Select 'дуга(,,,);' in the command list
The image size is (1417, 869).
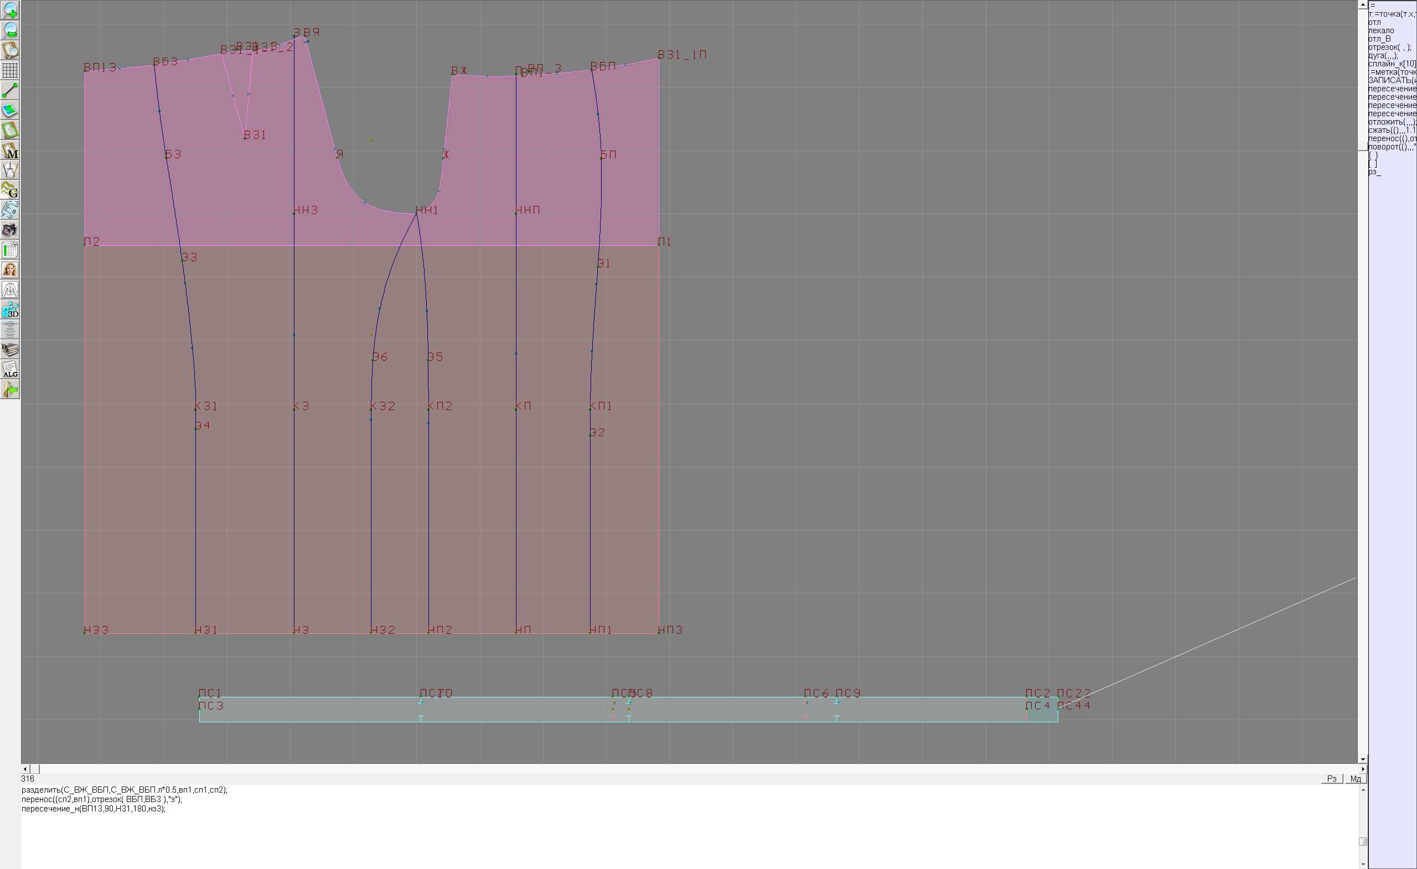[1383, 56]
